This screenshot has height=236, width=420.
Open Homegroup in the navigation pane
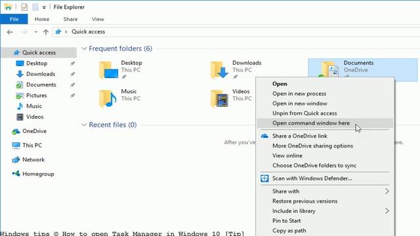point(38,174)
